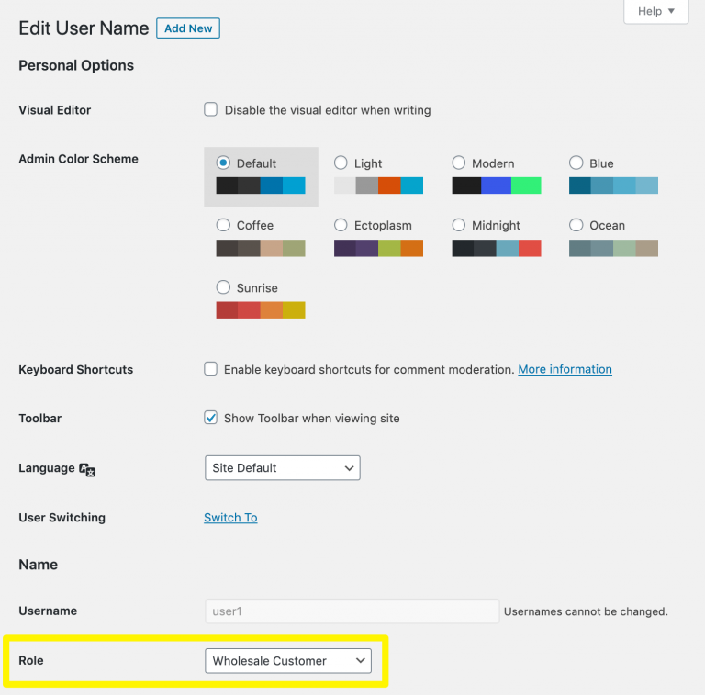Click the Language translation icon

click(87, 469)
